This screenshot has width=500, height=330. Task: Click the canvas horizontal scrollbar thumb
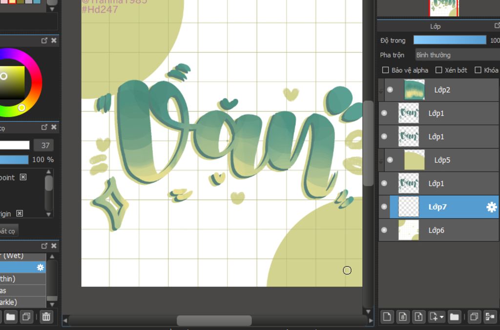point(214,321)
